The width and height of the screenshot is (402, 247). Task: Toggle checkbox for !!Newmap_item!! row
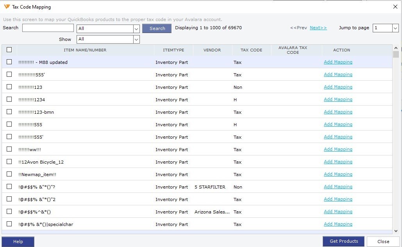coord(9,174)
